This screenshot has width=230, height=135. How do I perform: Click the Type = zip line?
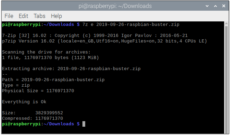16,85
